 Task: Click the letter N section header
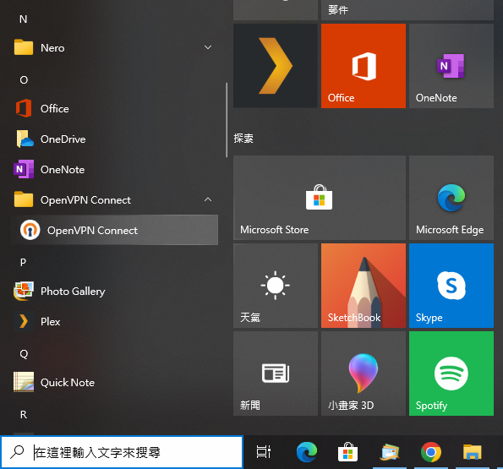point(23,19)
